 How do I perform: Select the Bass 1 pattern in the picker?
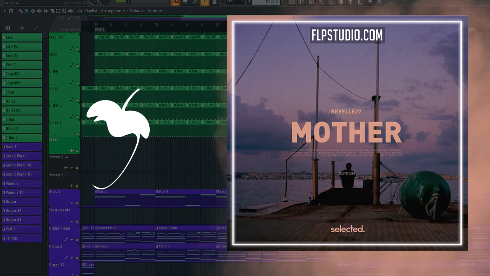click(x=22, y=147)
